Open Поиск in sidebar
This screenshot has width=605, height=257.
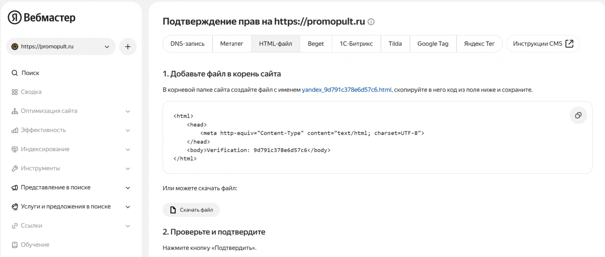coord(30,73)
